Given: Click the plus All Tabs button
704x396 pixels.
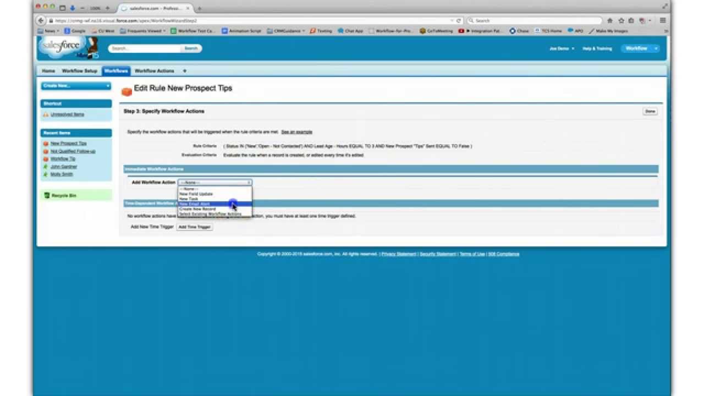Looking at the screenshot, I should [184, 71].
